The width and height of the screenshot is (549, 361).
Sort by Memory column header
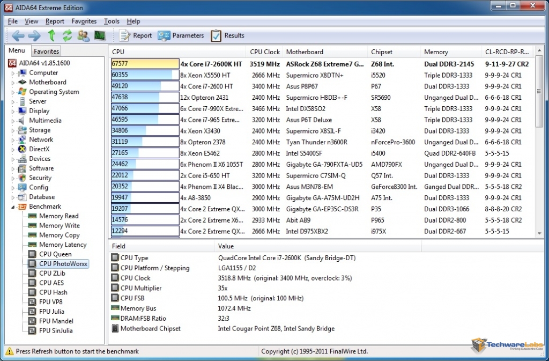451,52
